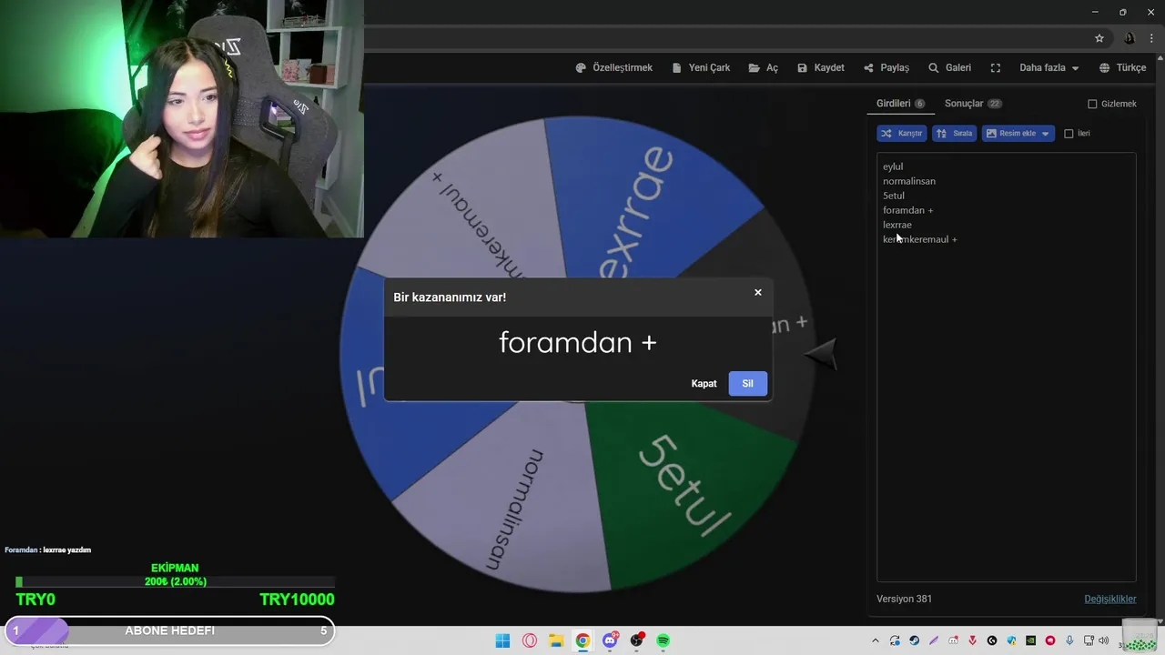Click the Versiyon 381 text
This screenshot has height=655, width=1165.
(904, 599)
